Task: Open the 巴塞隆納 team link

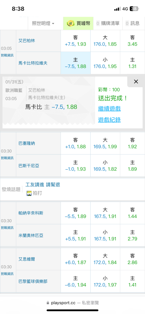Action: tap(27, 143)
